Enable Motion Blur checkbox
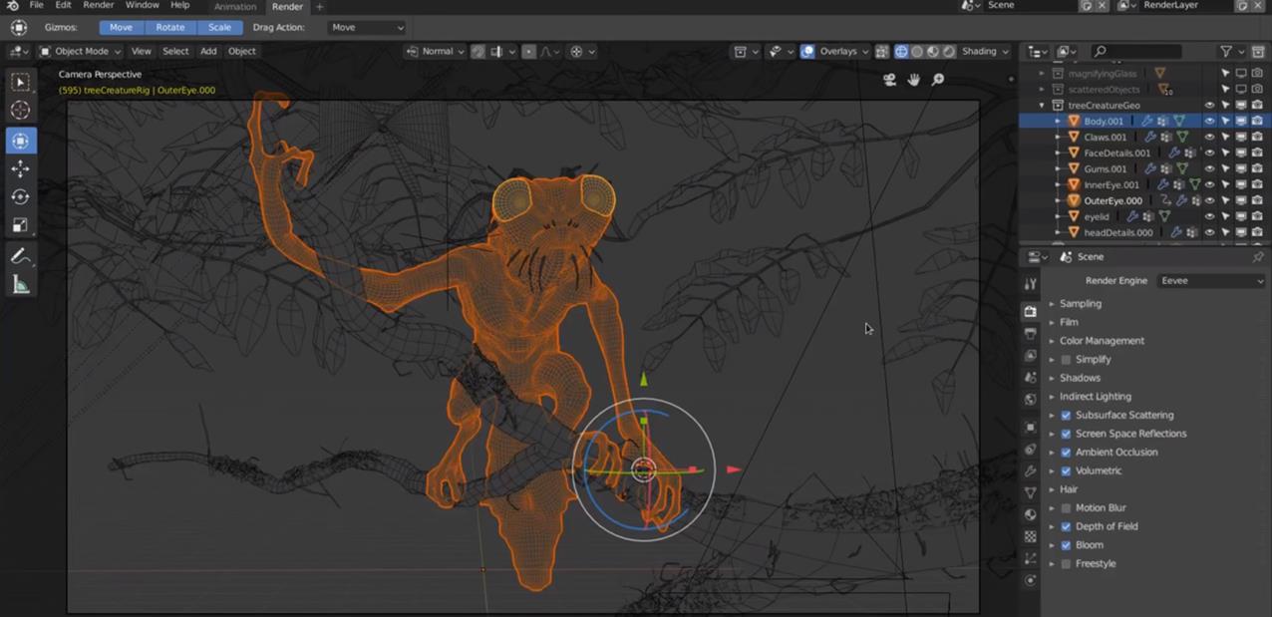 pos(1066,507)
